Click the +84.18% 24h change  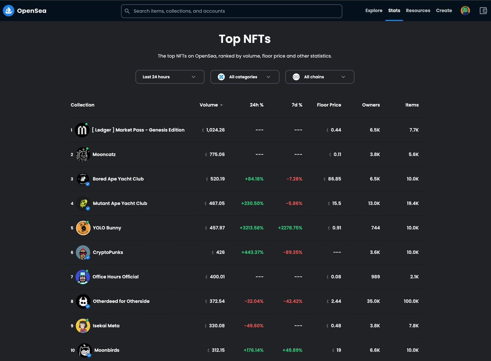pyautogui.click(x=254, y=179)
